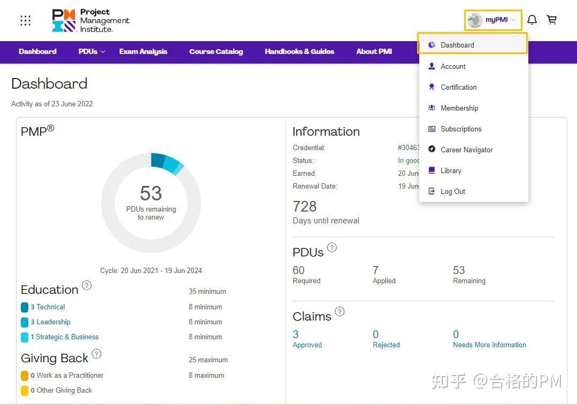Click the 728 days until renewal figure
Screen dimensions: 577x405
tap(305, 207)
